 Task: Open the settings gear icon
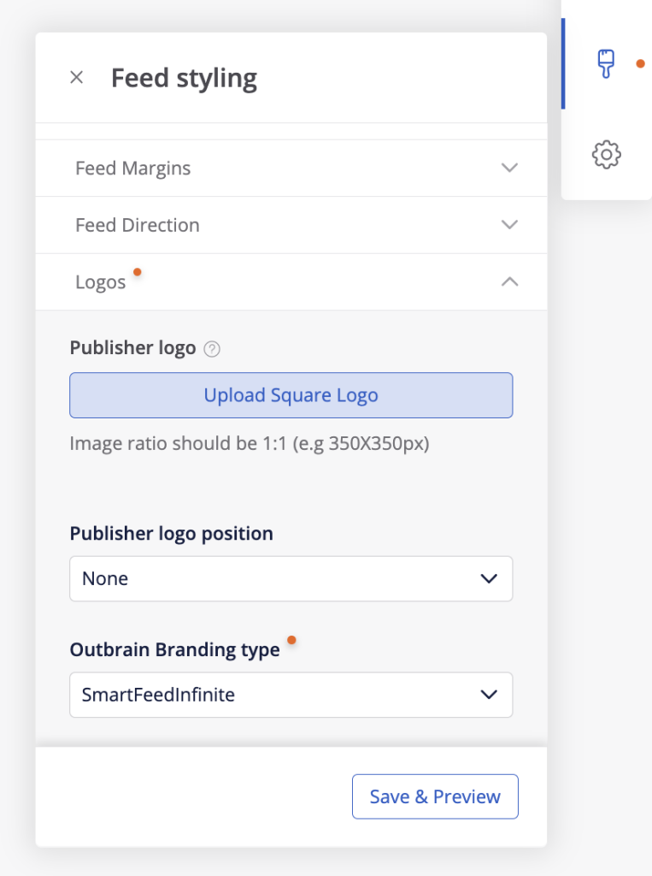(607, 155)
